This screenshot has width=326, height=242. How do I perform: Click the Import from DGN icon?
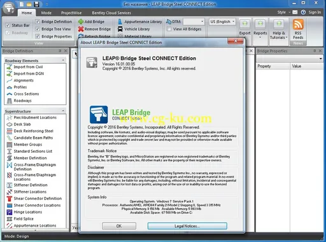coord(10,74)
